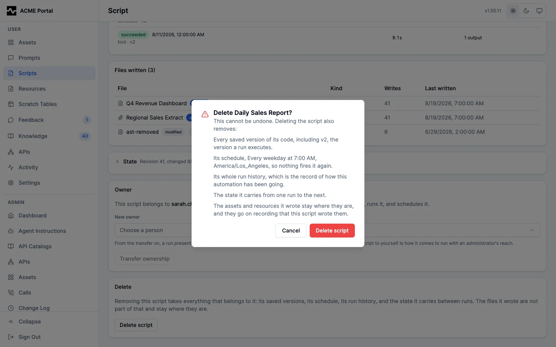
Task: Switch to light theme sun icon
Action: pyautogui.click(x=513, y=11)
